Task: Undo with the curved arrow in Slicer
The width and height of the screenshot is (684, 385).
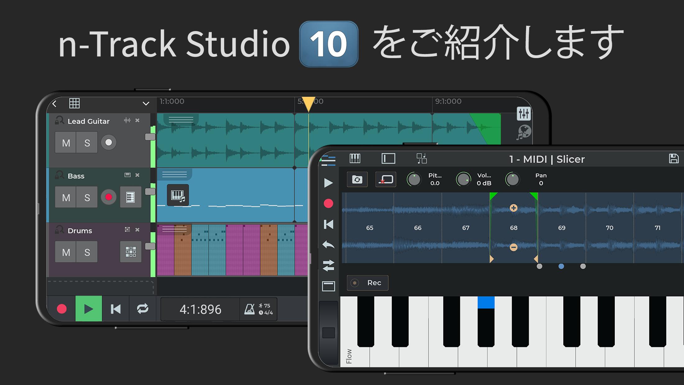Action: (328, 245)
